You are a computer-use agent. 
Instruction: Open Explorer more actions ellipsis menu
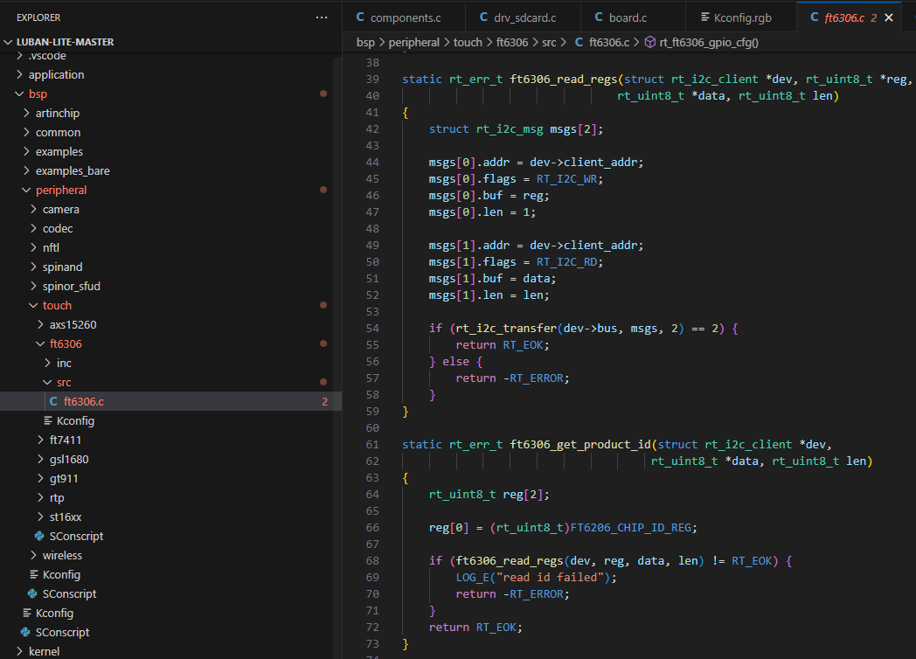(x=322, y=17)
